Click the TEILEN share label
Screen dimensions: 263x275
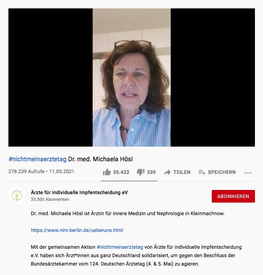coord(182,172)
